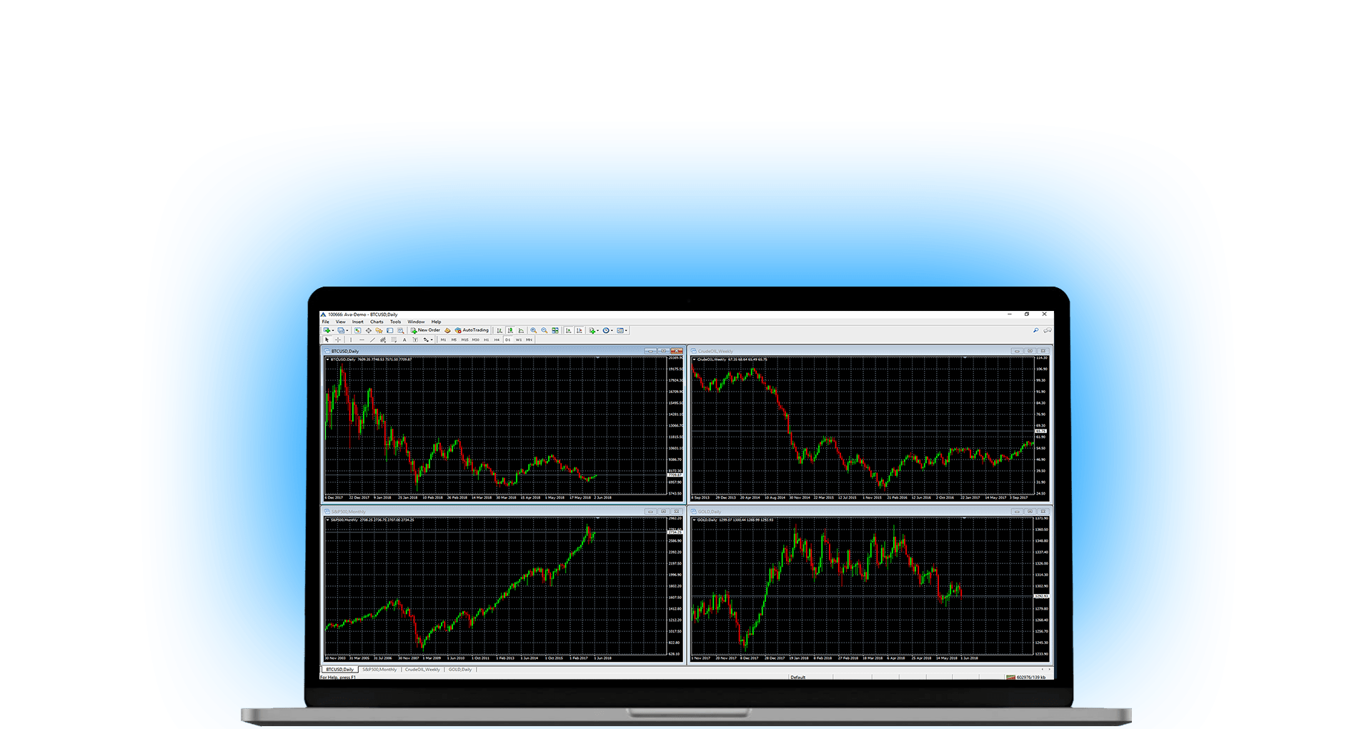Viewport: 1372px width, 729px height.
Task: Toggle Chart Shift icon
Action: coord(580,330)
